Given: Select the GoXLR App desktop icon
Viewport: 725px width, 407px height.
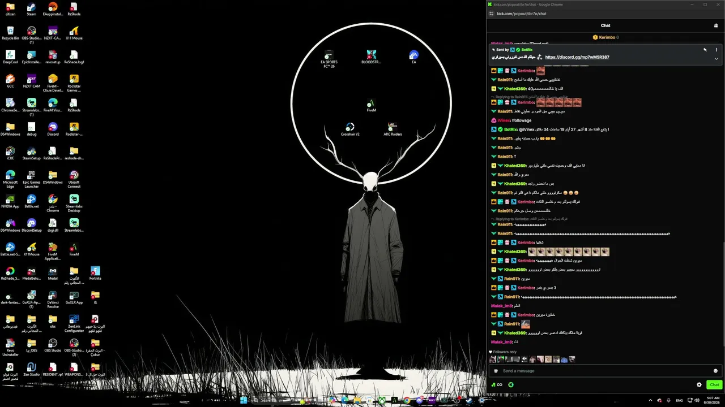Looking at the screenshot, I should (x=74, y=298).
